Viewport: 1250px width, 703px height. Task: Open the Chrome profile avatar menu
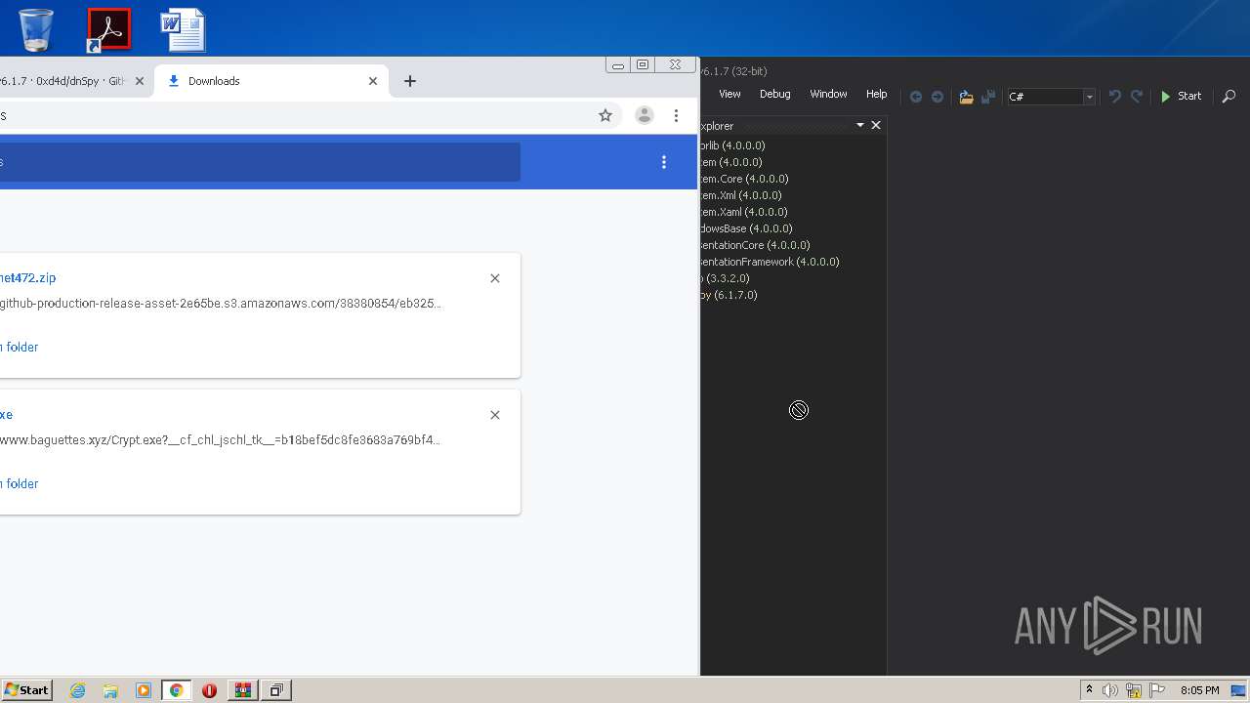coord(645,115)
